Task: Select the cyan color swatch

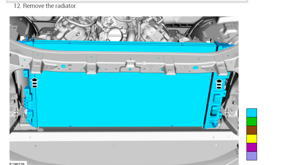Action: [x=252, y=113]
